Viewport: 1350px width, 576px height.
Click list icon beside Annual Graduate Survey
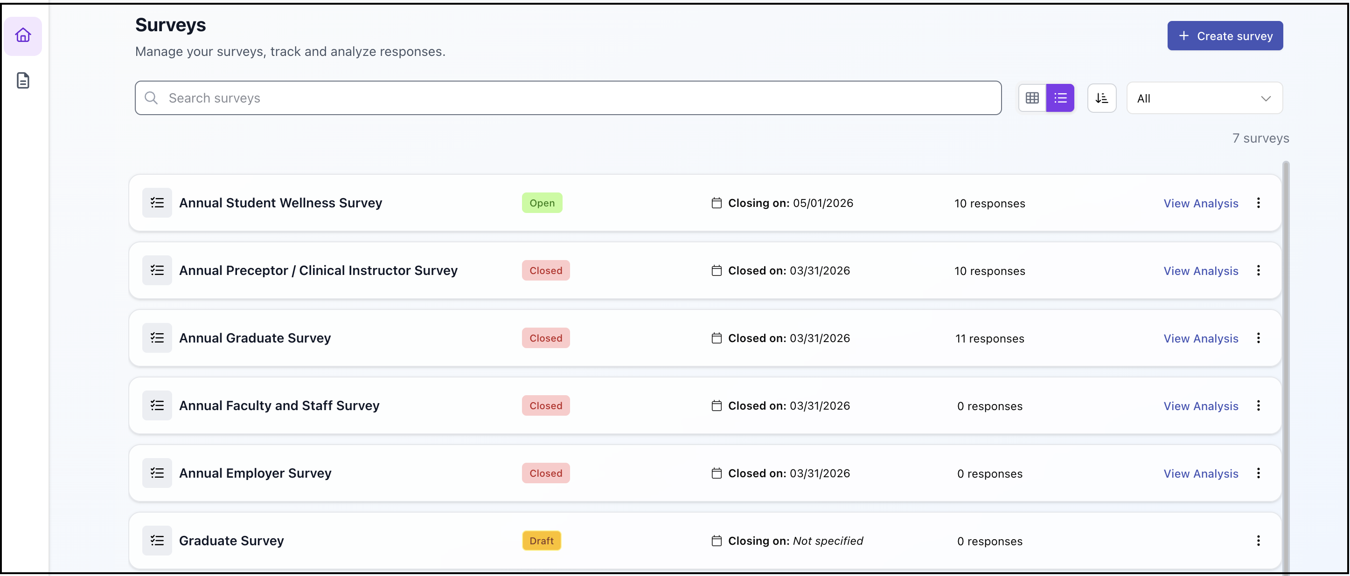(x=157, y=338)
